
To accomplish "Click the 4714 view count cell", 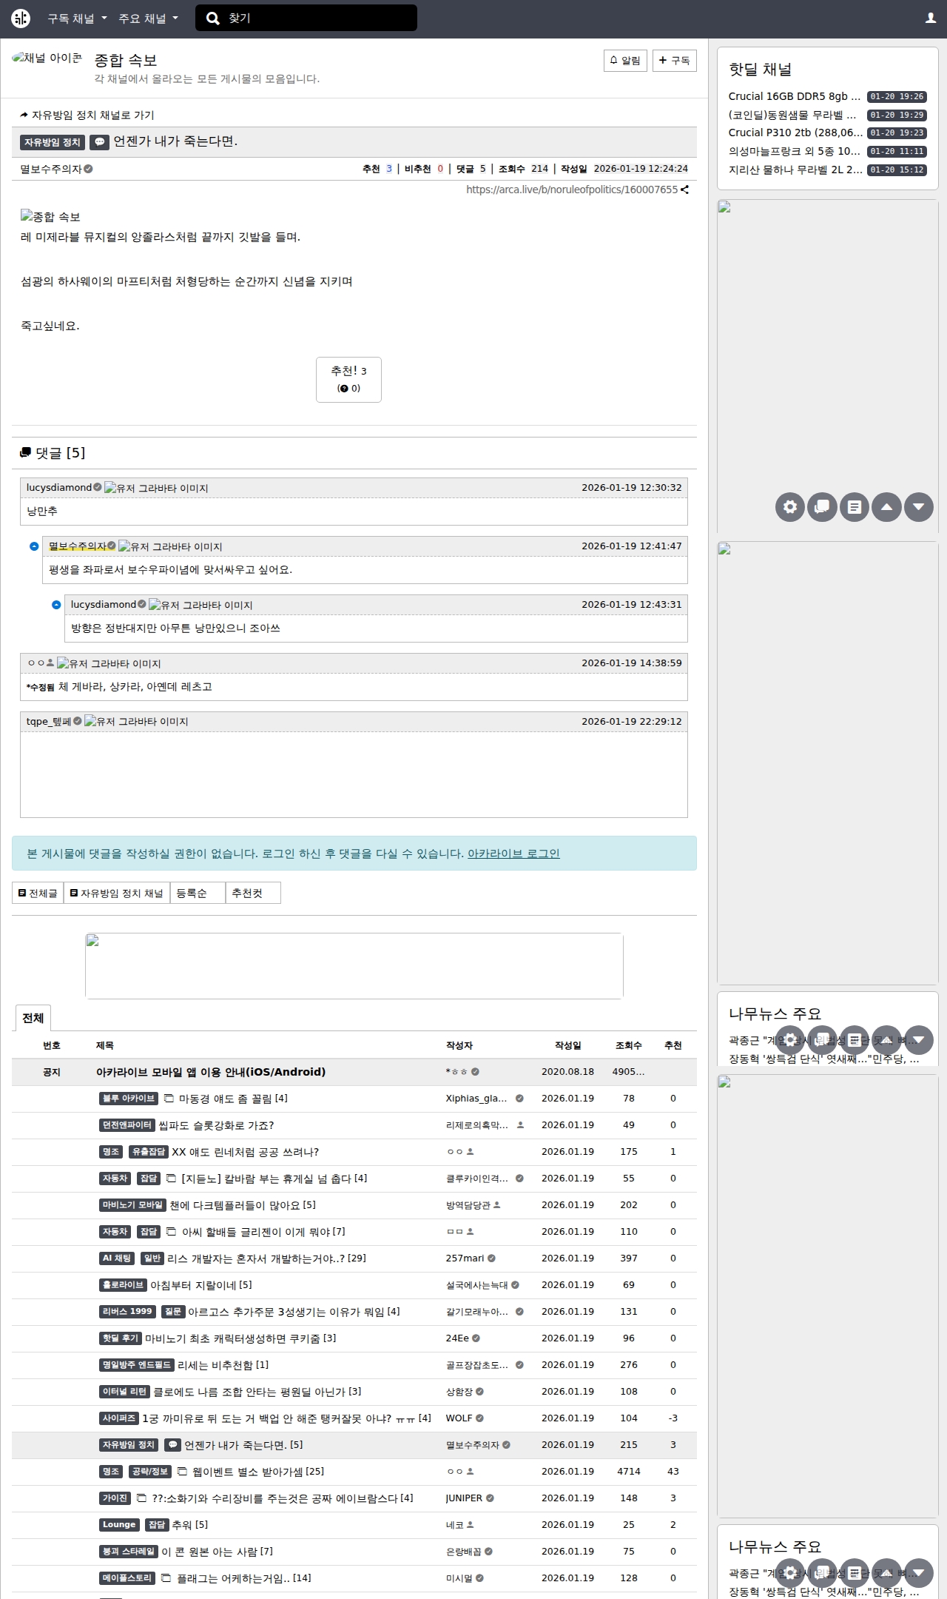I will [629, 1472].
